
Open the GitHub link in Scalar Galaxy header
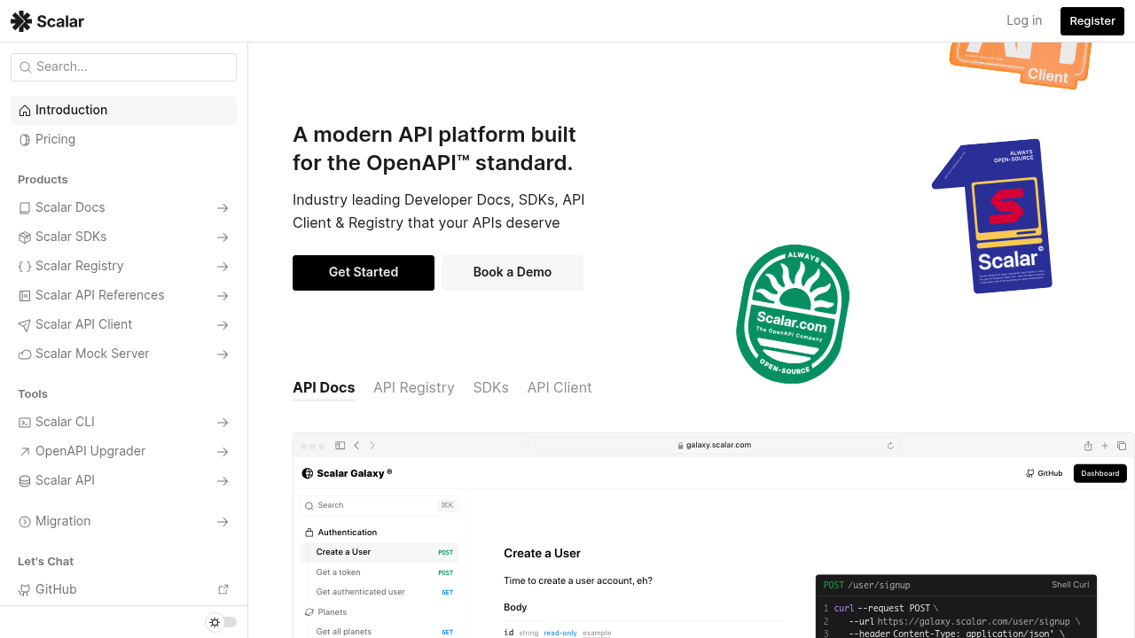pos(1045,473)
